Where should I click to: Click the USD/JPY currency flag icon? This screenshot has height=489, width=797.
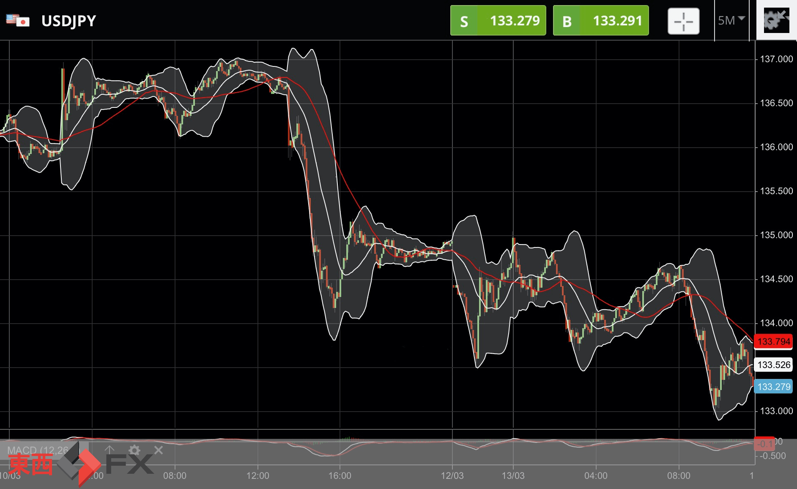[x=18, y=20]
